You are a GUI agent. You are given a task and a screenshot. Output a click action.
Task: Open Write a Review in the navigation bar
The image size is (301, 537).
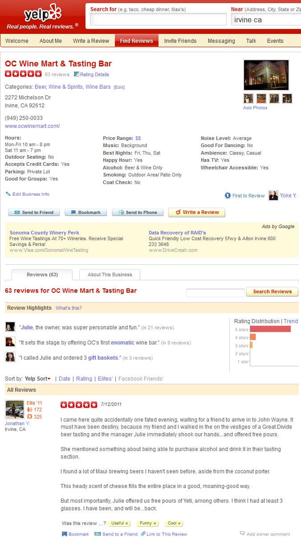(x=91, y=41)
